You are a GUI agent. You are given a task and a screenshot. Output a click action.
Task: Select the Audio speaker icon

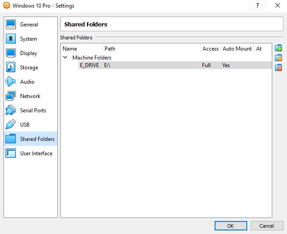[x=11, y=81]
